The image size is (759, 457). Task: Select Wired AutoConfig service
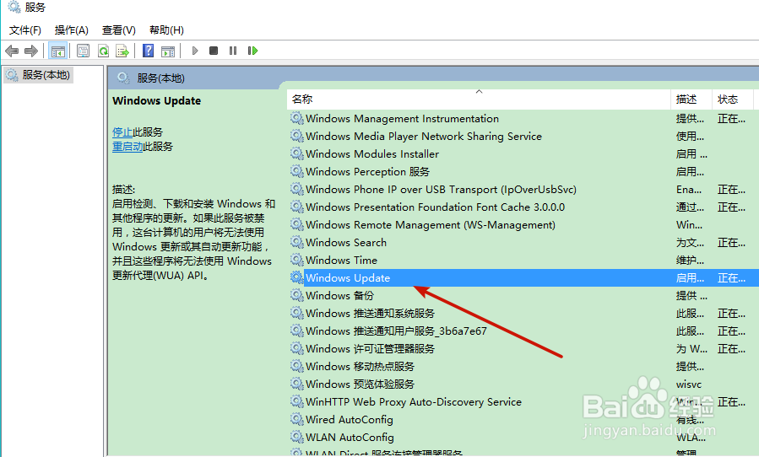pos(349,419)
